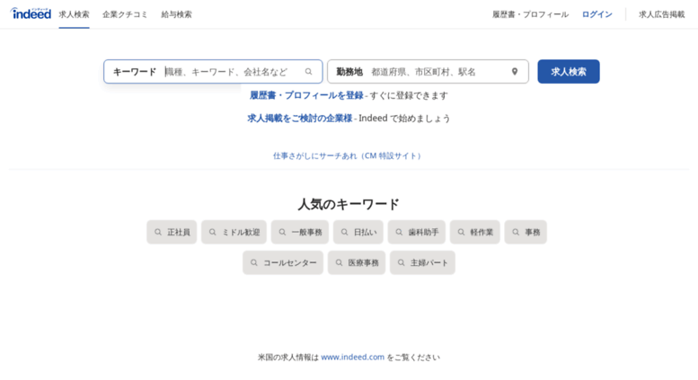Screen dimensions: 698x380
Task: Open the 給与検索 tab
Action: coord(176,14)
